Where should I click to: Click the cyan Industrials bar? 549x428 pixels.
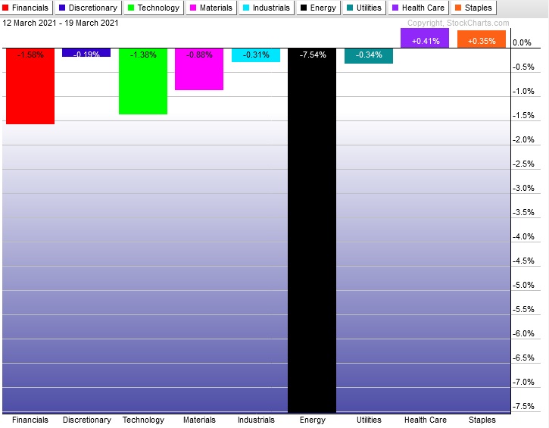point(256,55)
